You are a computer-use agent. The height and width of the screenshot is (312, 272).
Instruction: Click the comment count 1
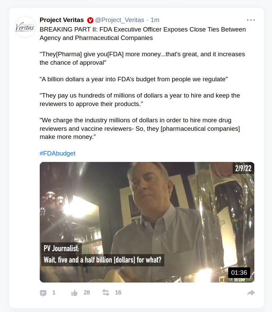click(x=54, y=292)
